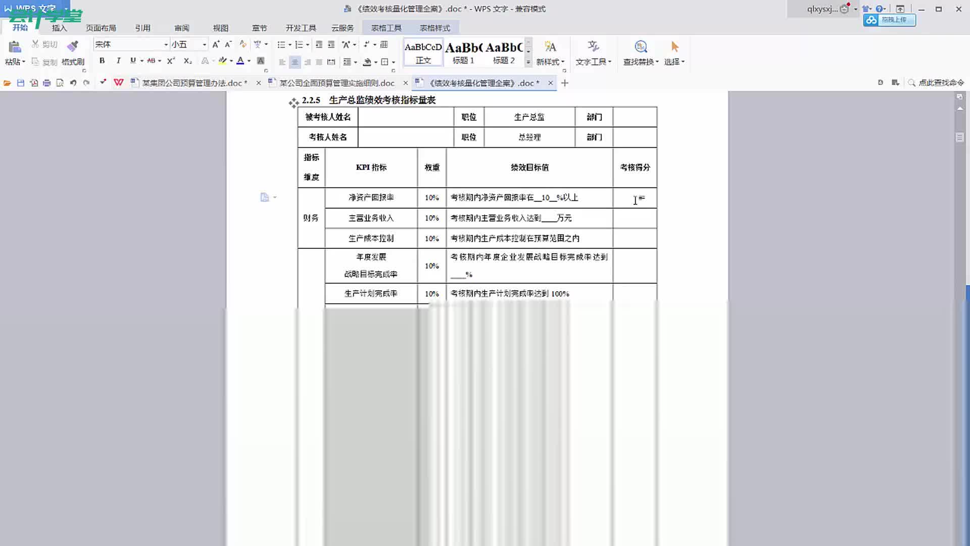The width and height of the screenshot is (970, 546).
Task: Open 查找替换 find and replace
Action: tap(641, 53)
